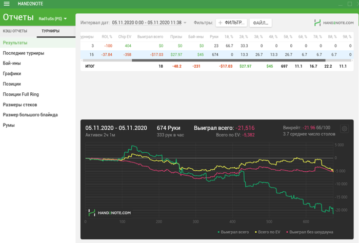Click the -$17.03 cell in highlighted row
359x243 pixels.
click(156, 54)
